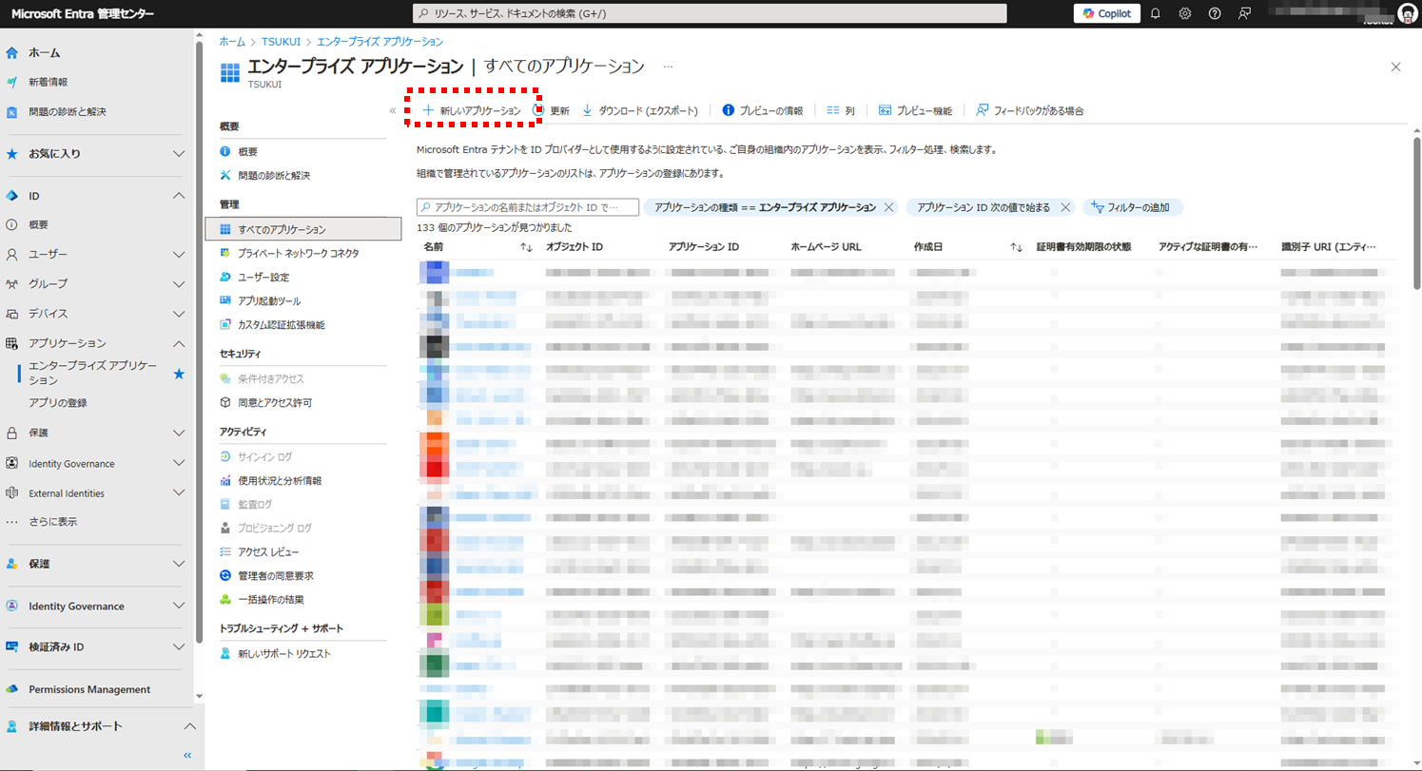The width and height of the screenshot is (1422, 771).
Task: Open the ellipsis menu beside page title
Action: tap(668, 67)
